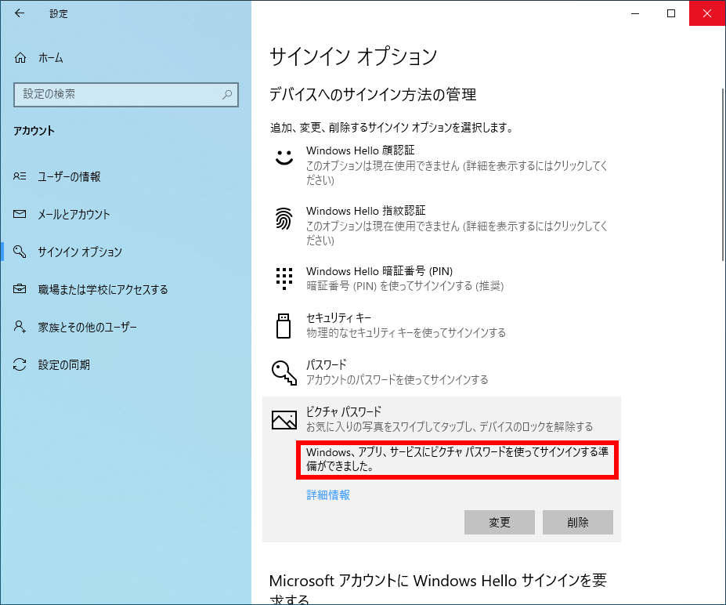
Task: Collapse ピクチャ パスワード option
Action: (x=441, y=418)
